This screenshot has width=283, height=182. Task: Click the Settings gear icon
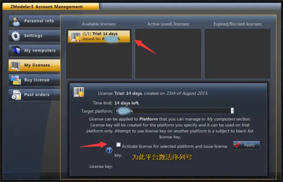[16, 36]
